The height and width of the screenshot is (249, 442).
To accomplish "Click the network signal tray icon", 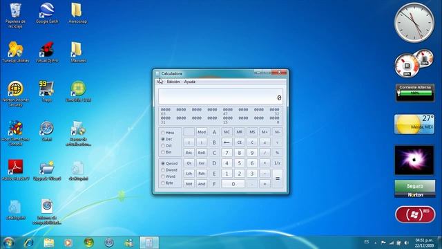I will coord(391,243).
